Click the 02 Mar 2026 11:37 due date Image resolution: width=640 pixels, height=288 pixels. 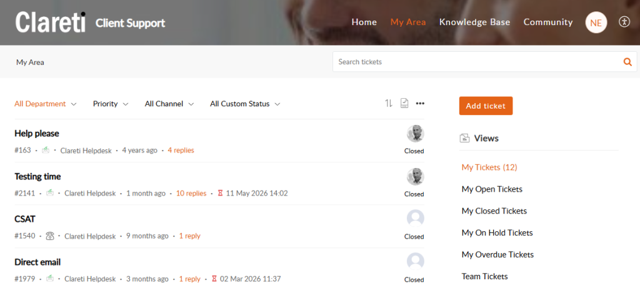[x=250, y=279]
